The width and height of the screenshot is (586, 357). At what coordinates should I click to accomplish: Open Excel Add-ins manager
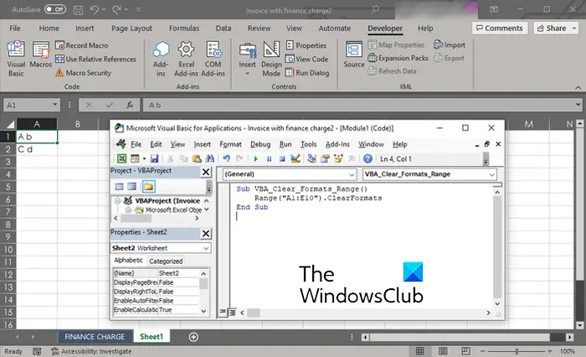click(x=186, y=59)
